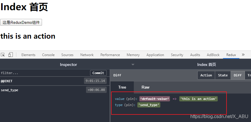Click the inspect element picker icon
The height and width of the screenshot is (122, 251).
(3, 55)
